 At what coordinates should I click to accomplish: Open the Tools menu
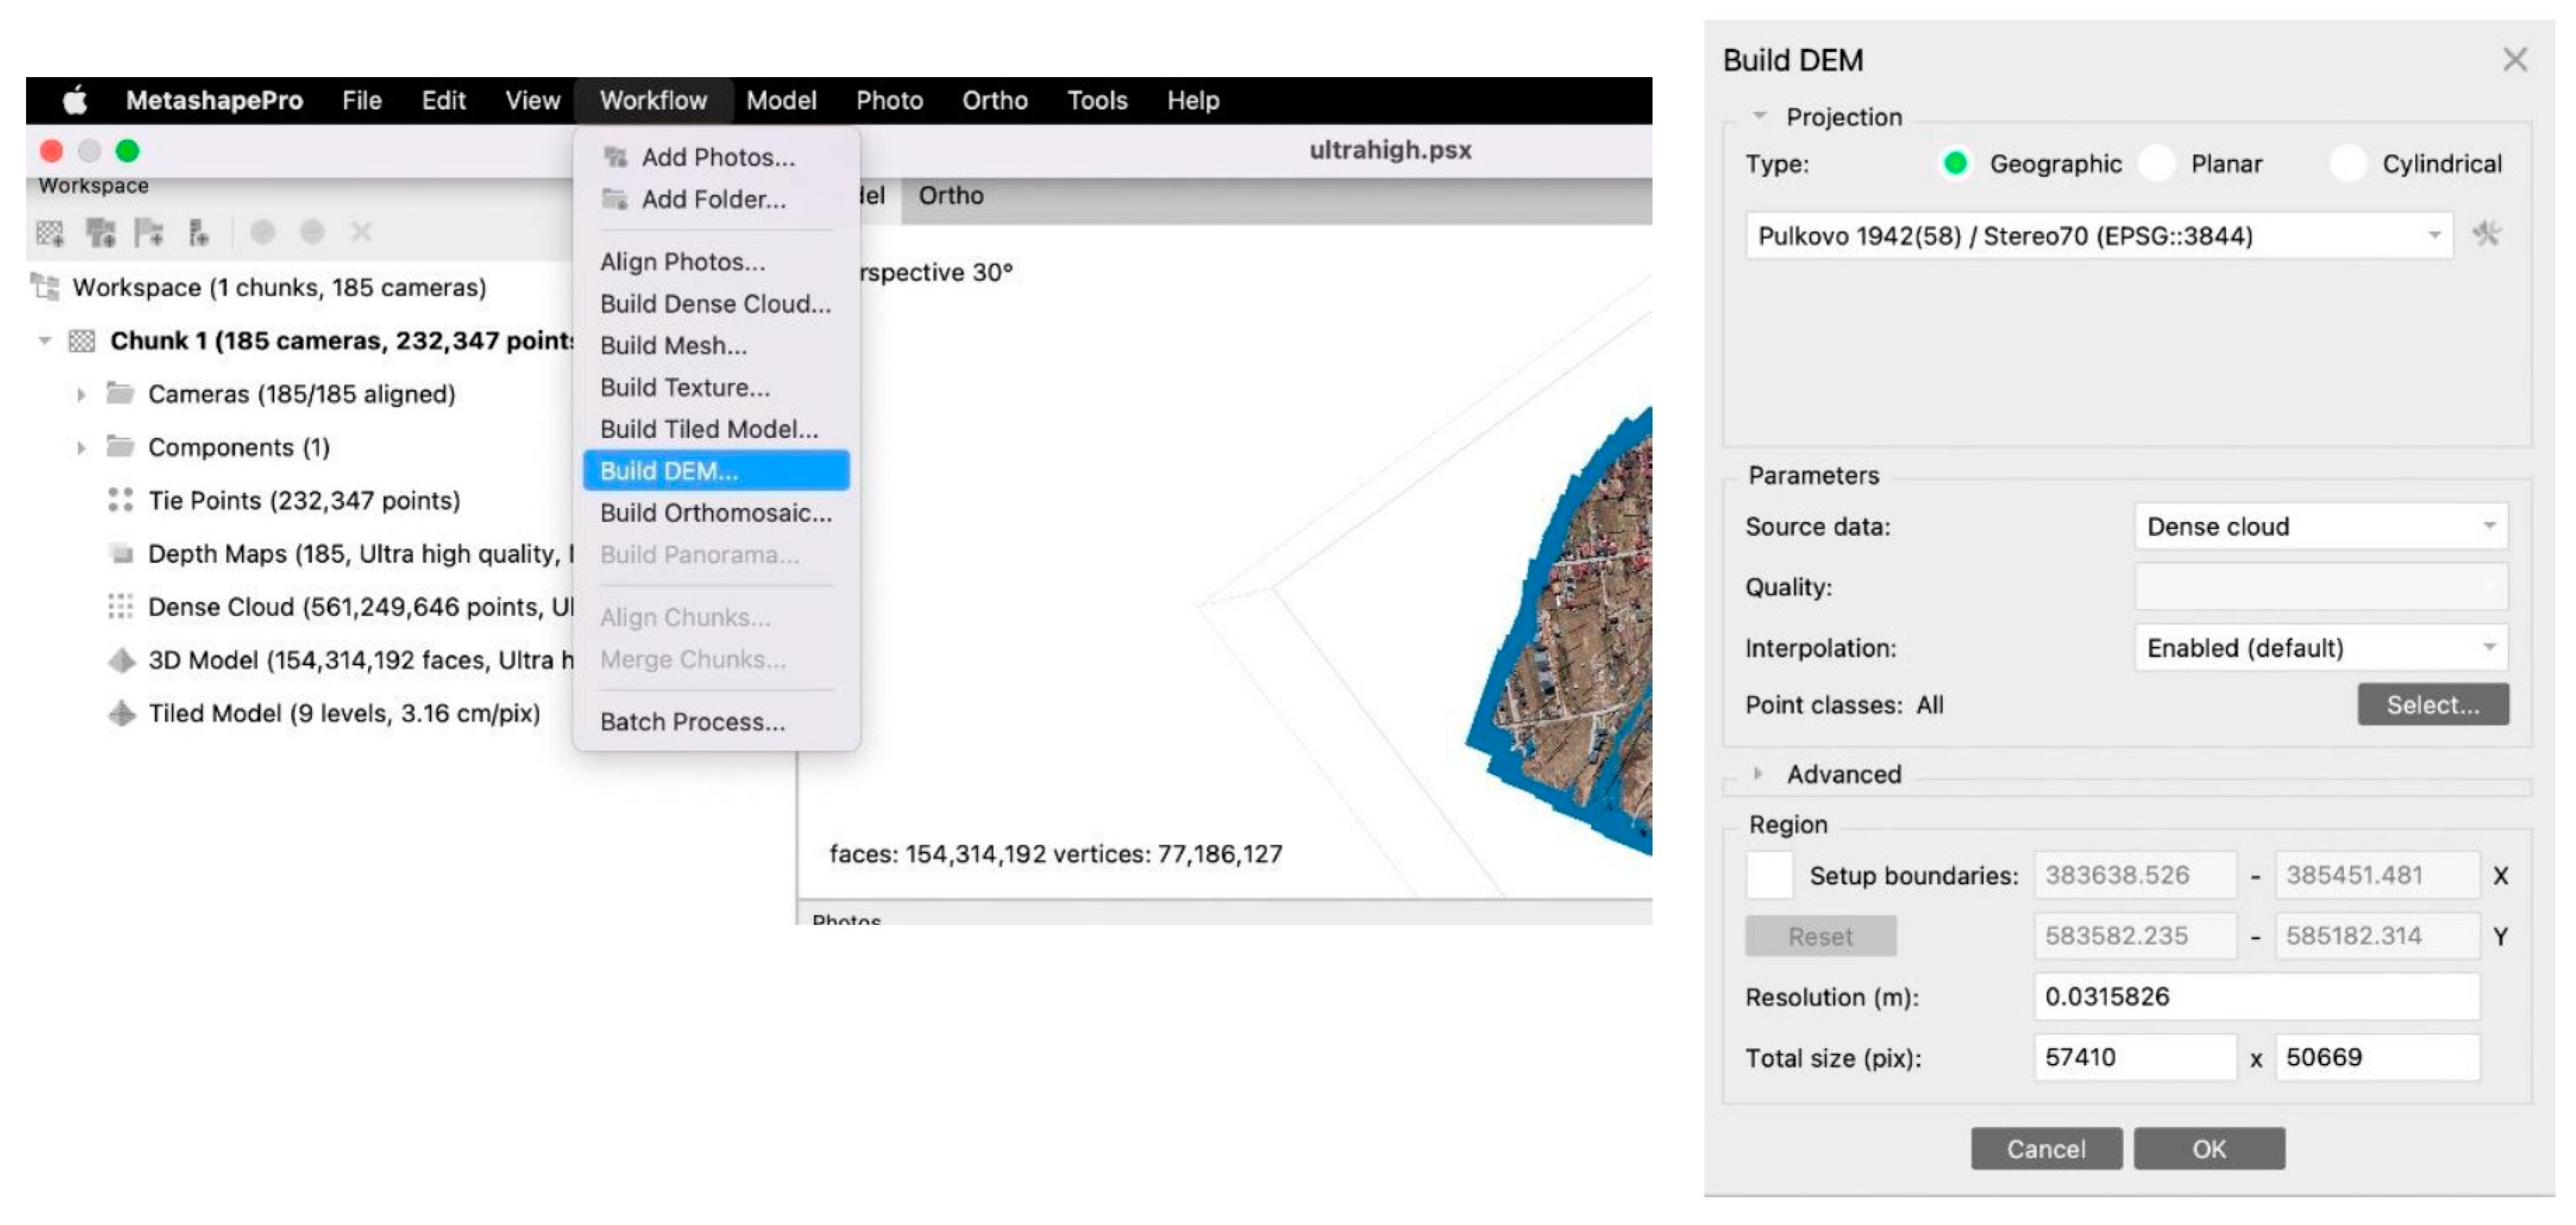click(1097, 101)
